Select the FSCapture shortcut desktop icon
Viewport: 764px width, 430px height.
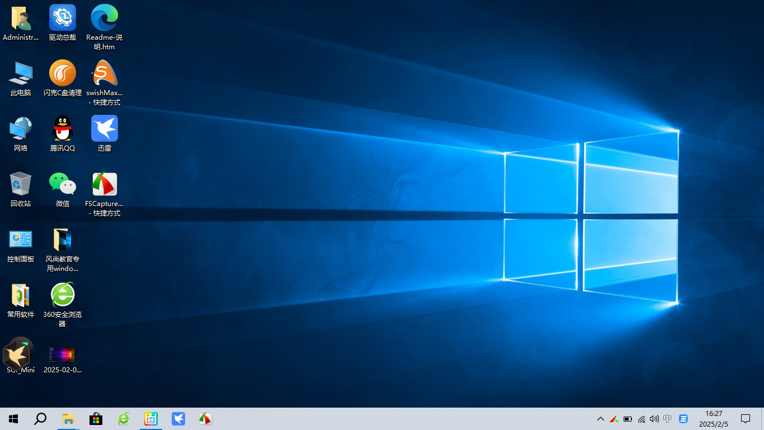105,194
